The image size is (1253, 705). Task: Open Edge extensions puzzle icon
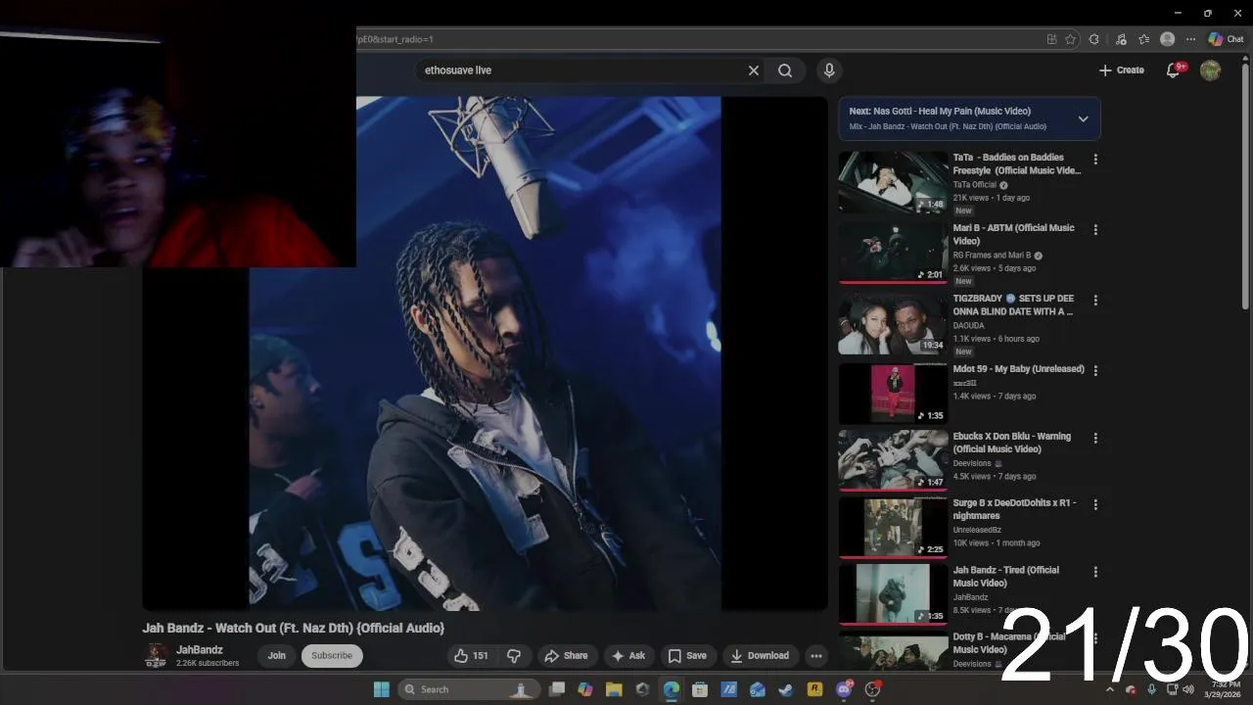pyautogui.click(x=1093, y=39)
